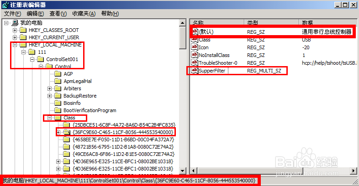This screenshot has height=186, width=359.
Task: Click HKEY_LOCAL_MACHINE folder icon
Action: pyautogui.click(x=23, y=45)
